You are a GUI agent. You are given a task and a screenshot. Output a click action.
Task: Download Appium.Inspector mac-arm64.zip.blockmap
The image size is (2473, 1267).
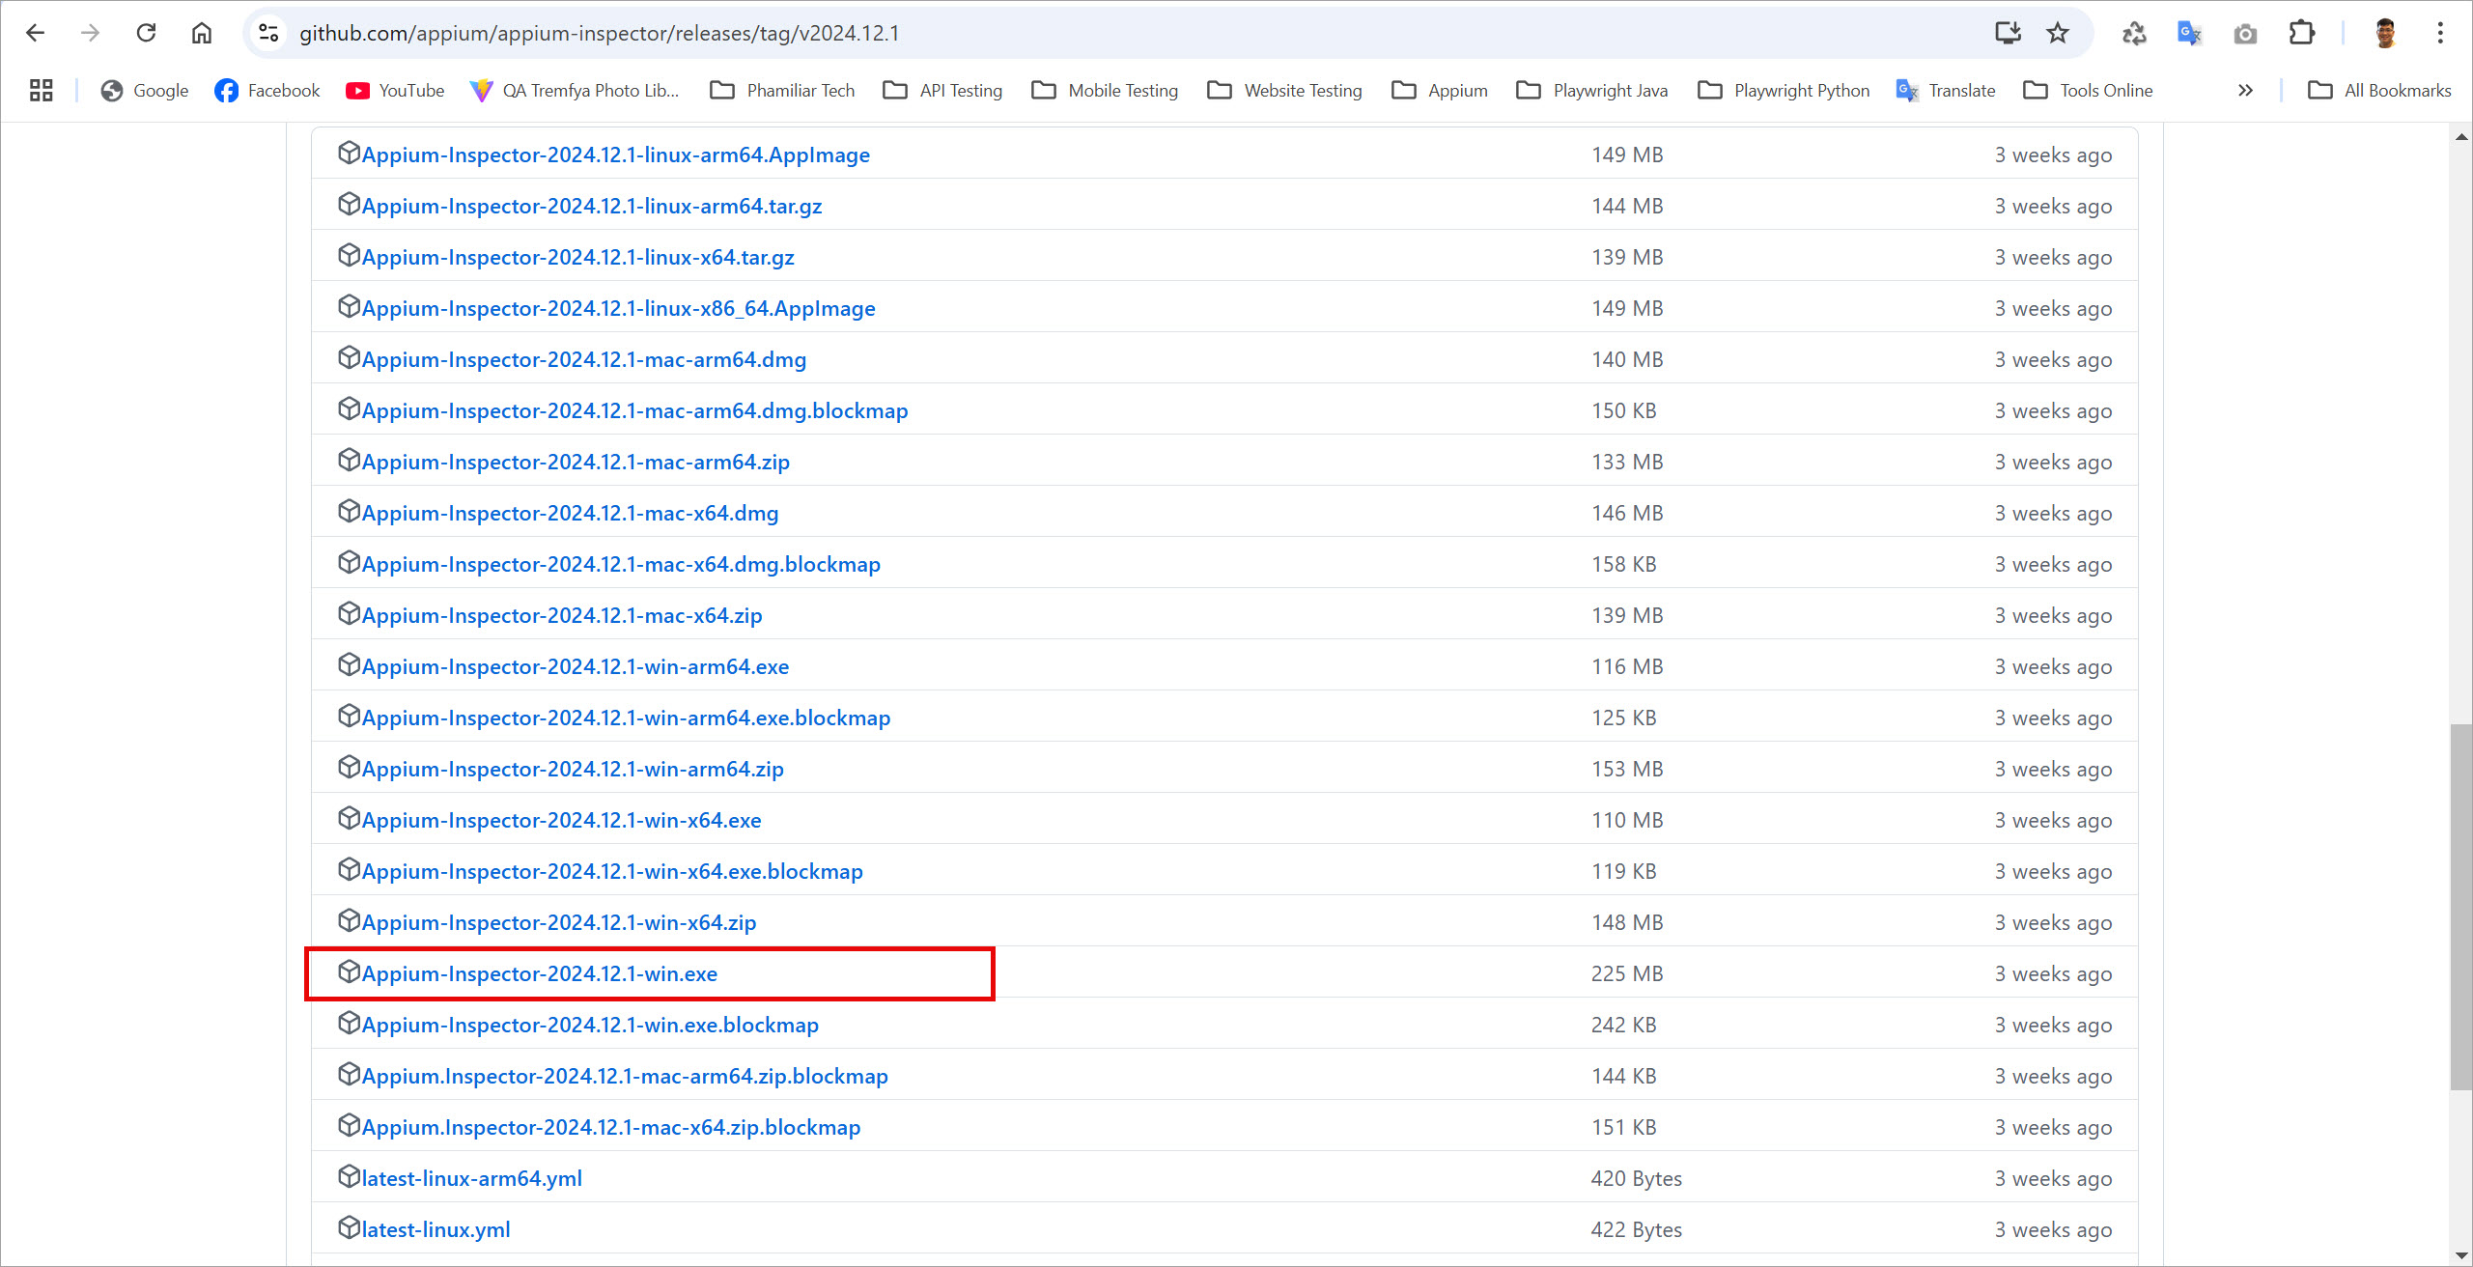click(x=625, y=1076)
